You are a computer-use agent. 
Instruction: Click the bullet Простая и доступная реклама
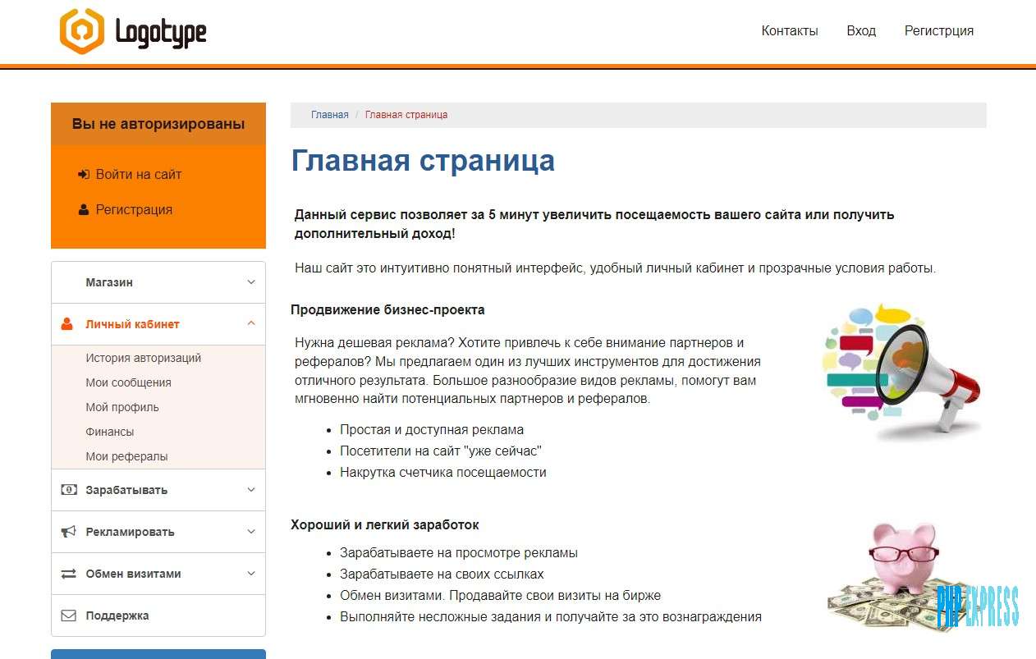click(x=432, y=429)
